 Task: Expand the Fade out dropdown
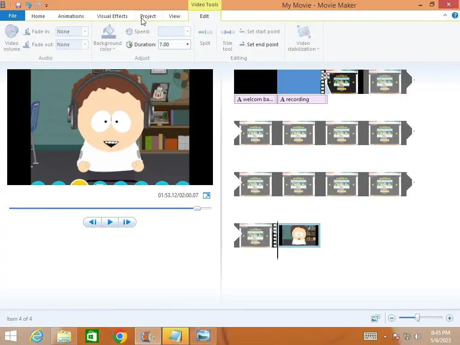point(85,44)
